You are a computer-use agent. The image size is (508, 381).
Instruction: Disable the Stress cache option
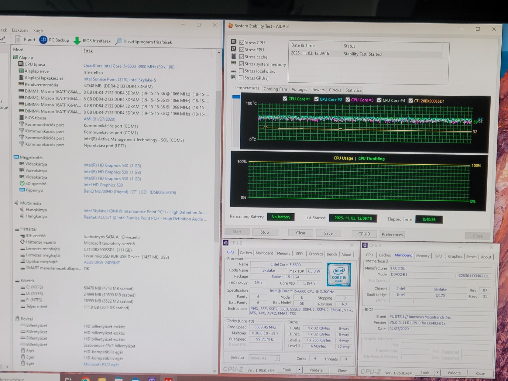(x=242, y=57)
